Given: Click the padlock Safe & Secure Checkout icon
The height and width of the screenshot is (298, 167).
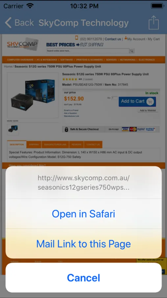Looking at the screenshot, I should 66,129.
